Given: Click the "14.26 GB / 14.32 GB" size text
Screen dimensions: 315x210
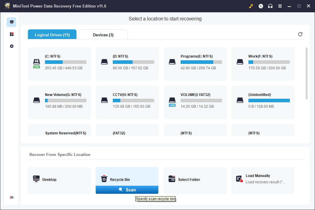Looking at the screenshot, I should tap(197, 106).
